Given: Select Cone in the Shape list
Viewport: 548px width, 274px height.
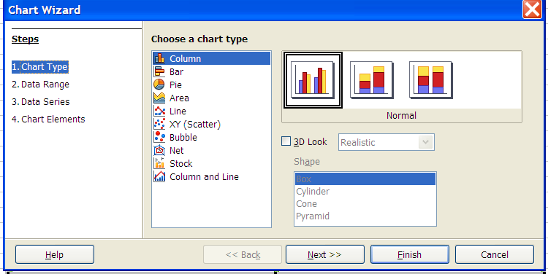Looking at the screenshot, I should tap(365, 203).
